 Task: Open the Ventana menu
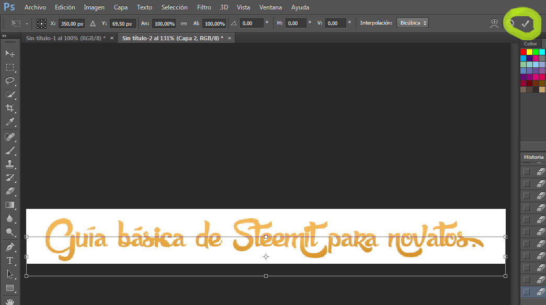[x=270, y=7]
